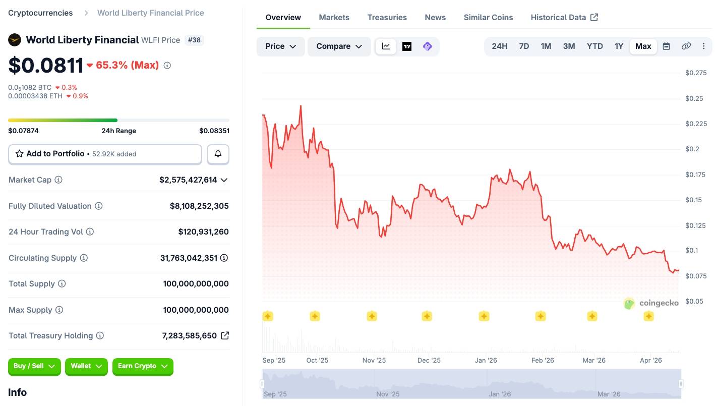Open the TradingView chart mode

(406, 46)
